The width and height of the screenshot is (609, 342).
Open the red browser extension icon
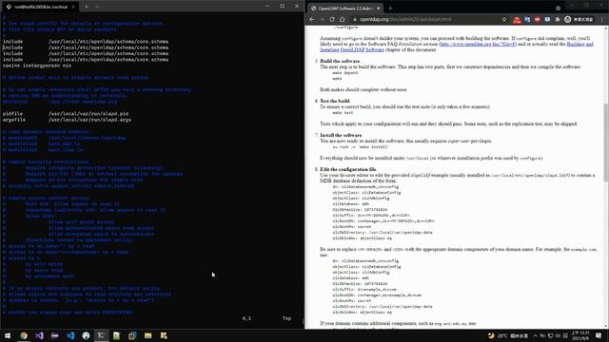pos(517,19)
